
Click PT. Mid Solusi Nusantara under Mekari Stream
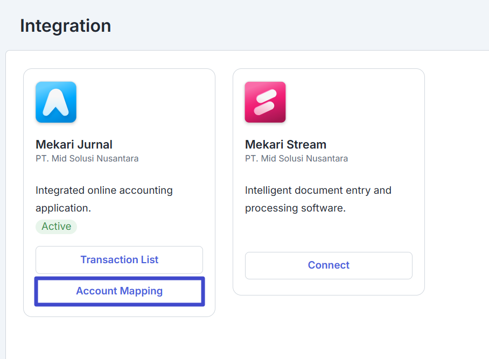coord(296,159)
